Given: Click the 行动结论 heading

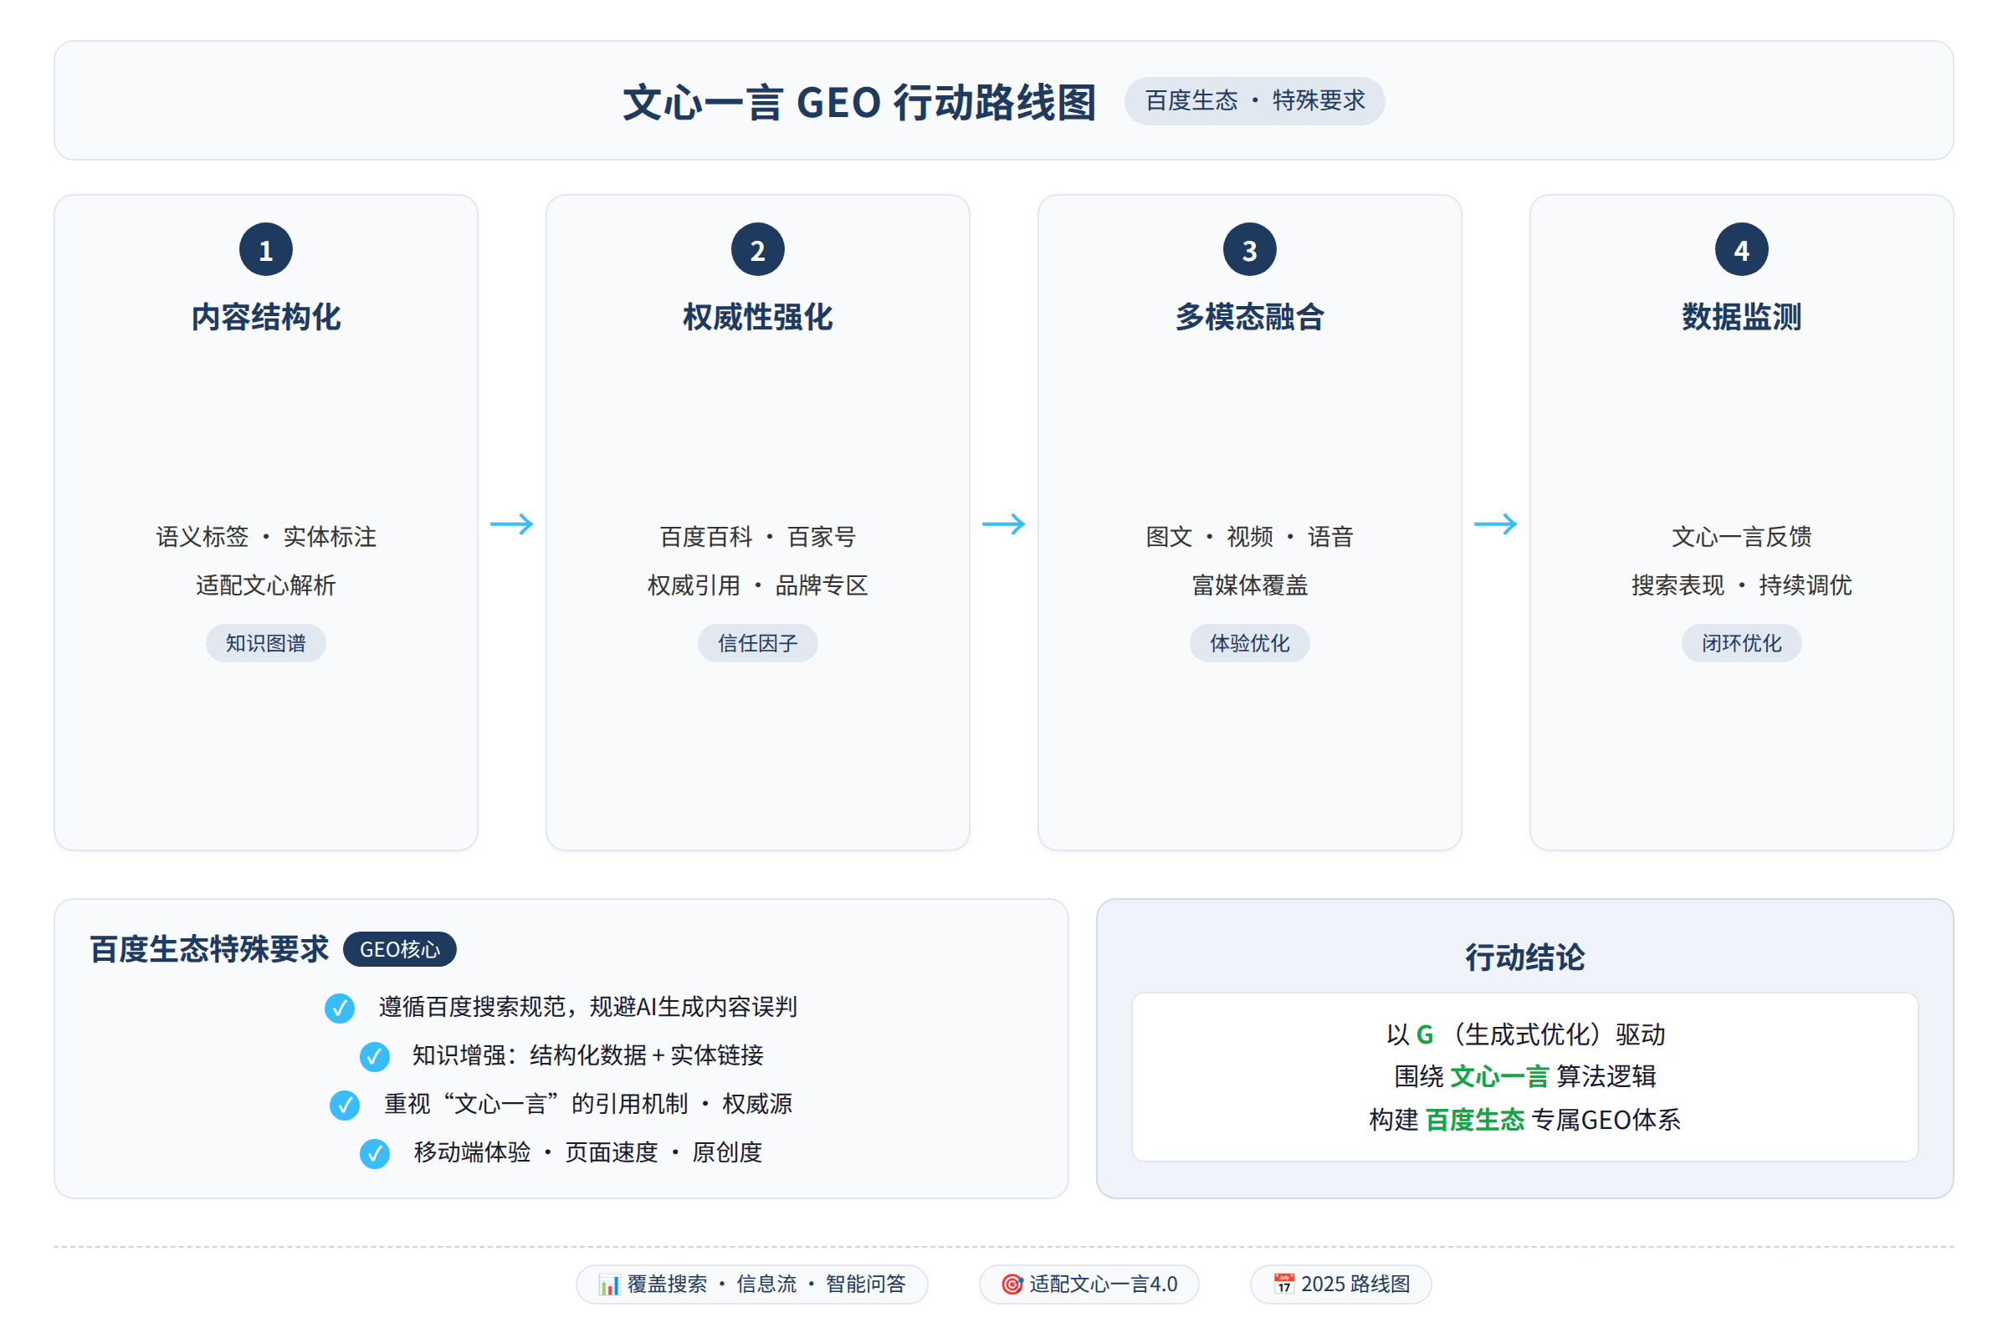Looking at the screenshot, I should click(x=1524, y=958).
